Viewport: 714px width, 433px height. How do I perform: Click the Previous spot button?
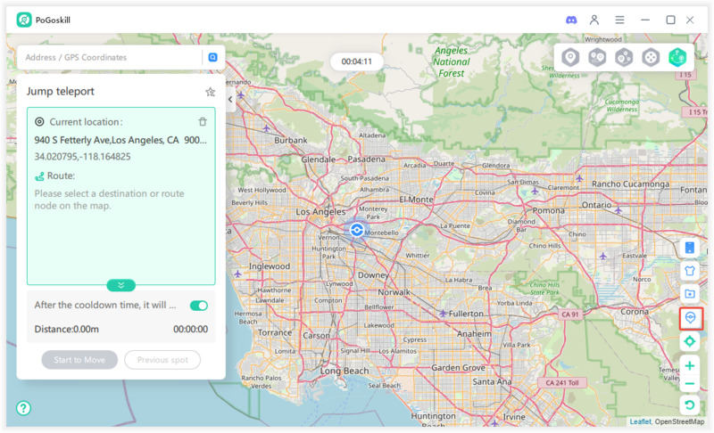(x=162, y=360)
